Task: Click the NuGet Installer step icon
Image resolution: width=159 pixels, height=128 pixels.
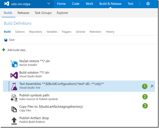Action: tap(14, 63)
